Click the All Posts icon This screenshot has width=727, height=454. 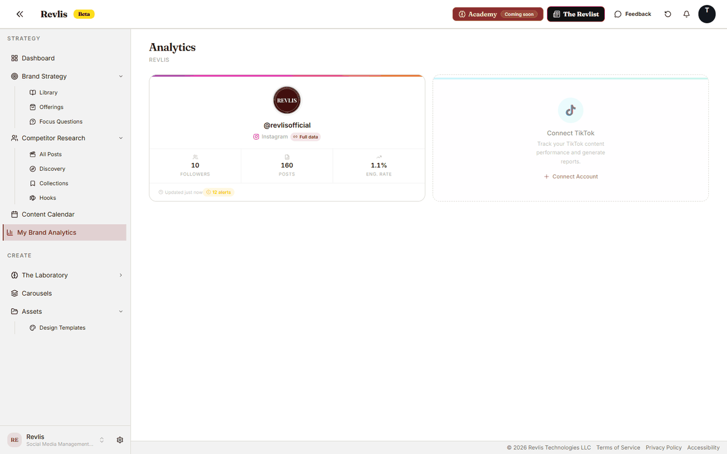(33, 154)
